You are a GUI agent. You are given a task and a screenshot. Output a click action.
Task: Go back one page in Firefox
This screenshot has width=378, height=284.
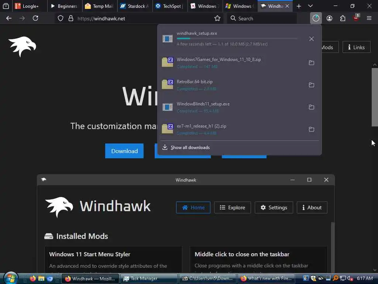[x=9, y=18]
